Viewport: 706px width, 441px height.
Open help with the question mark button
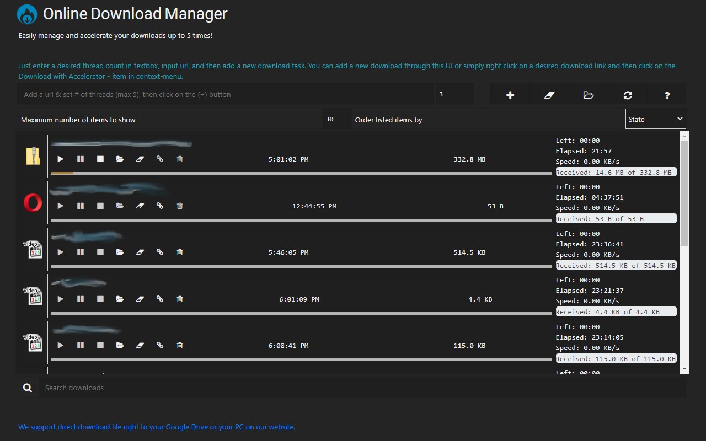coord(667,95)
